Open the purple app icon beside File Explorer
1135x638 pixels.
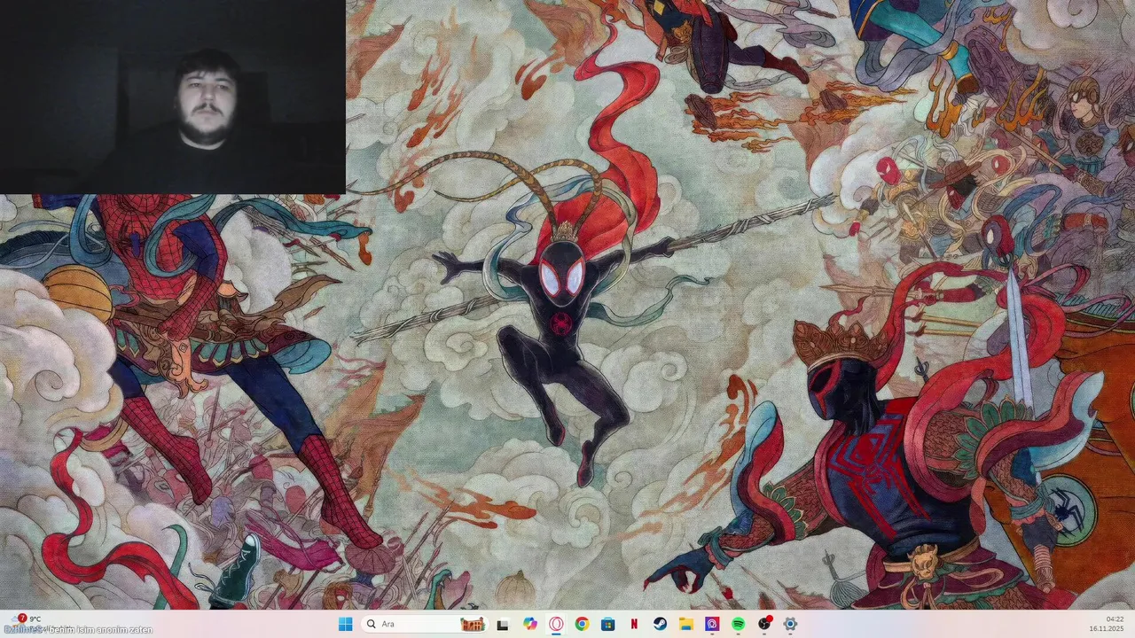click(712, 624)
